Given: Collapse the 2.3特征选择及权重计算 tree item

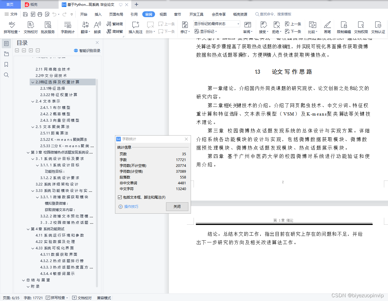Looking at the screenshot, I should (33, 82).
